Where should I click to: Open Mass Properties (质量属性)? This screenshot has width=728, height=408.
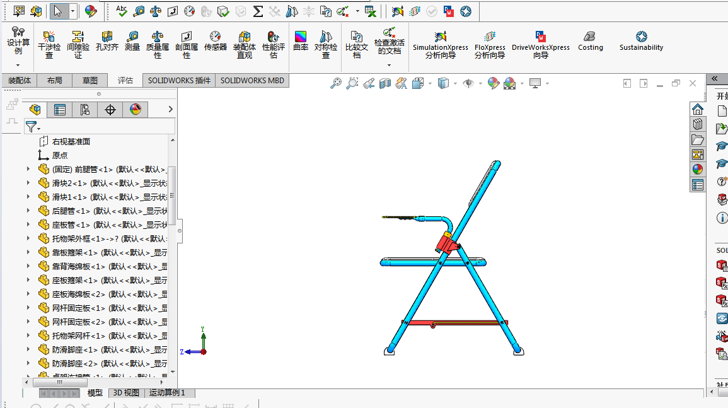pyautogui.click(x=158, y=45)
